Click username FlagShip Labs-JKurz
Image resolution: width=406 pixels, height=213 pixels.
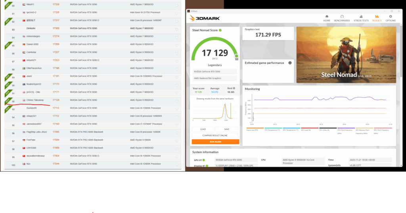(36, 132)
